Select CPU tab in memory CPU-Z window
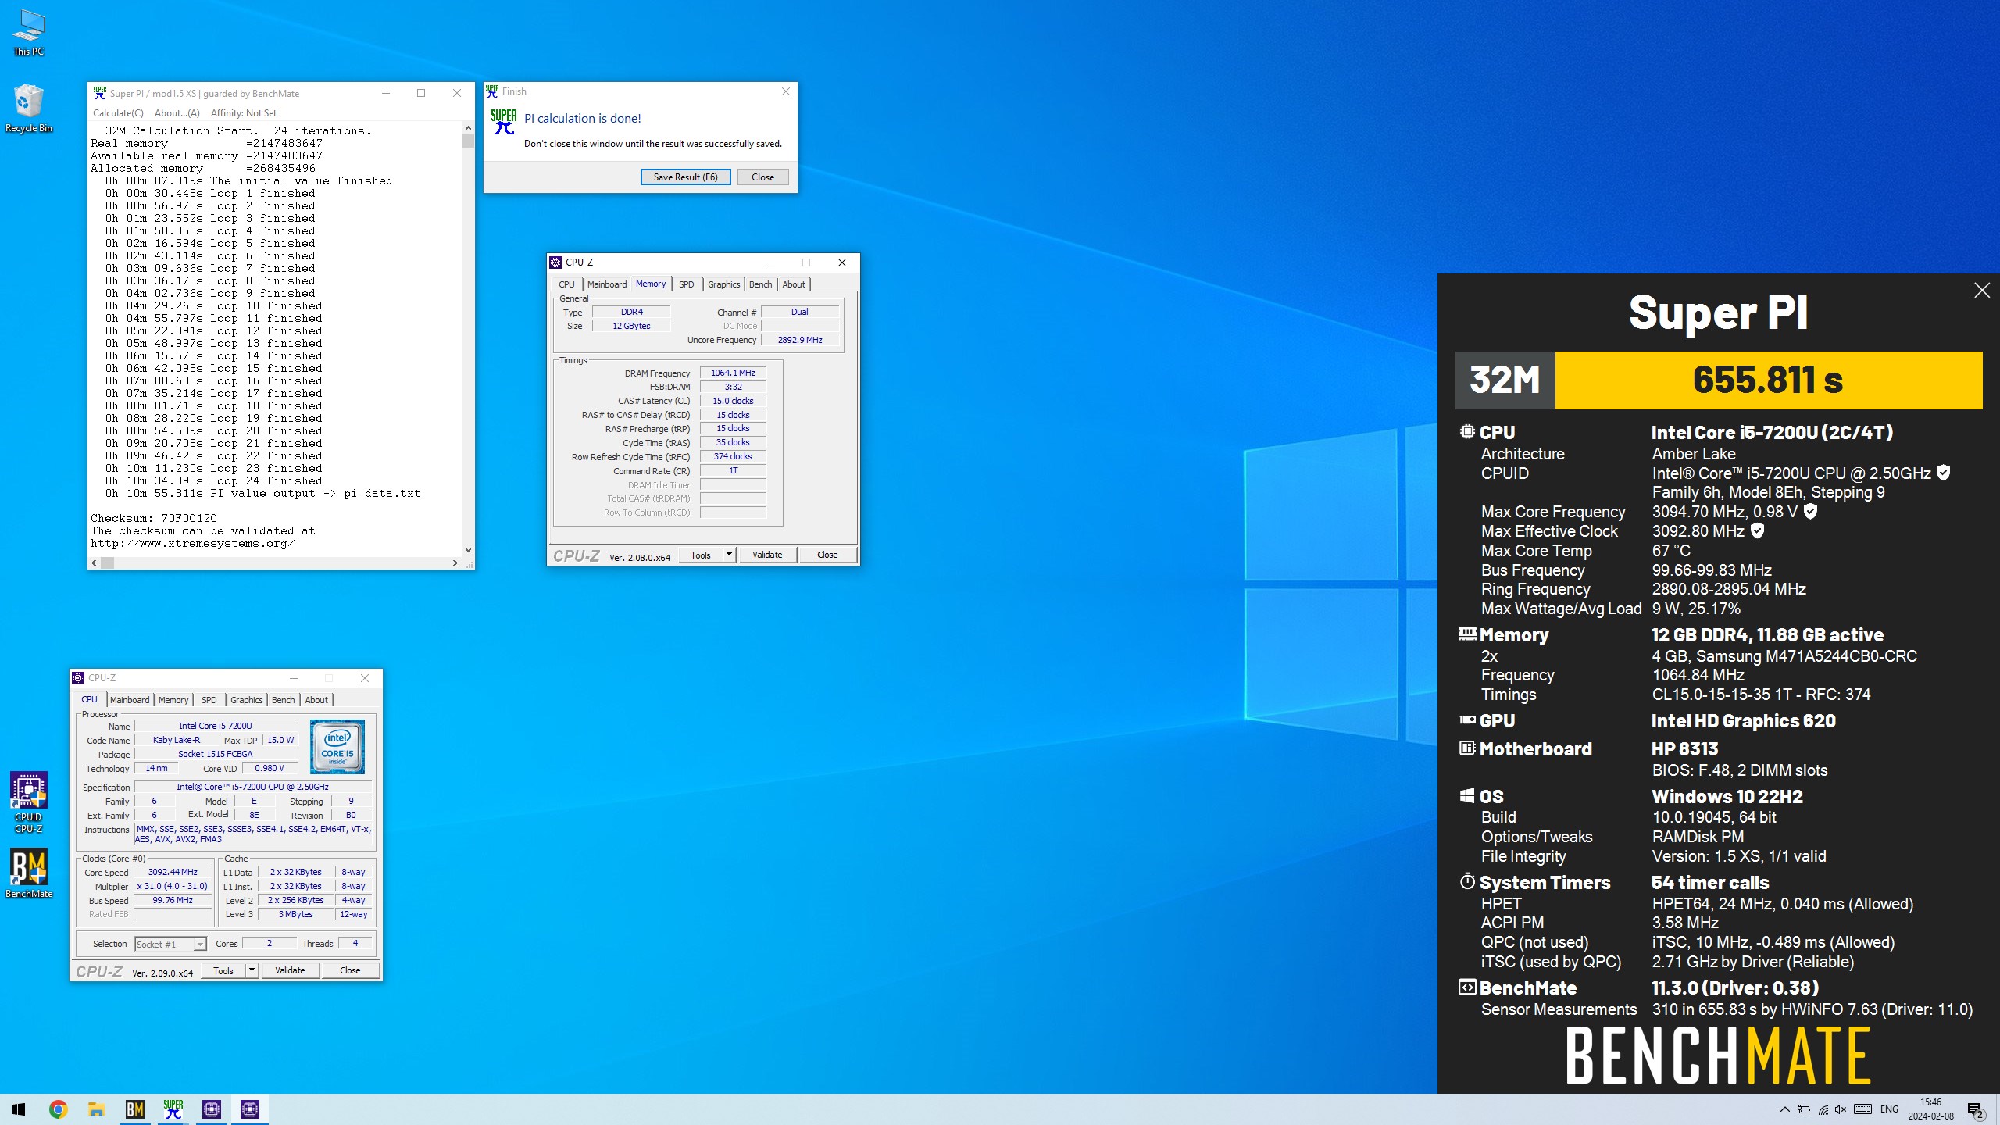 (566, 284)
